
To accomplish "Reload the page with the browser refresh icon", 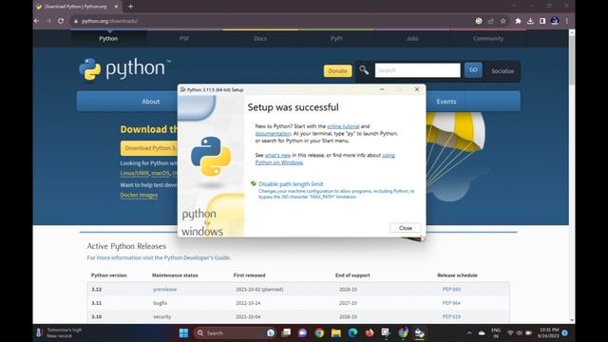I will tap(61, 21).
